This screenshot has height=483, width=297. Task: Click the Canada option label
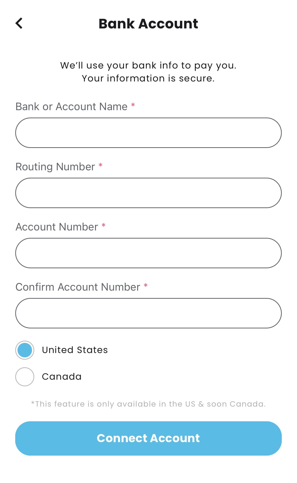click(x=62, y=377)
